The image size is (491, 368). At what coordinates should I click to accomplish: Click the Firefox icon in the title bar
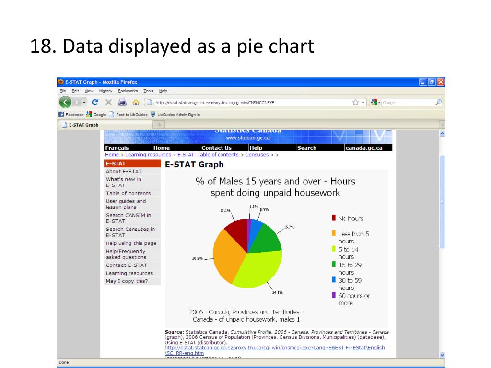coord(61,82)
